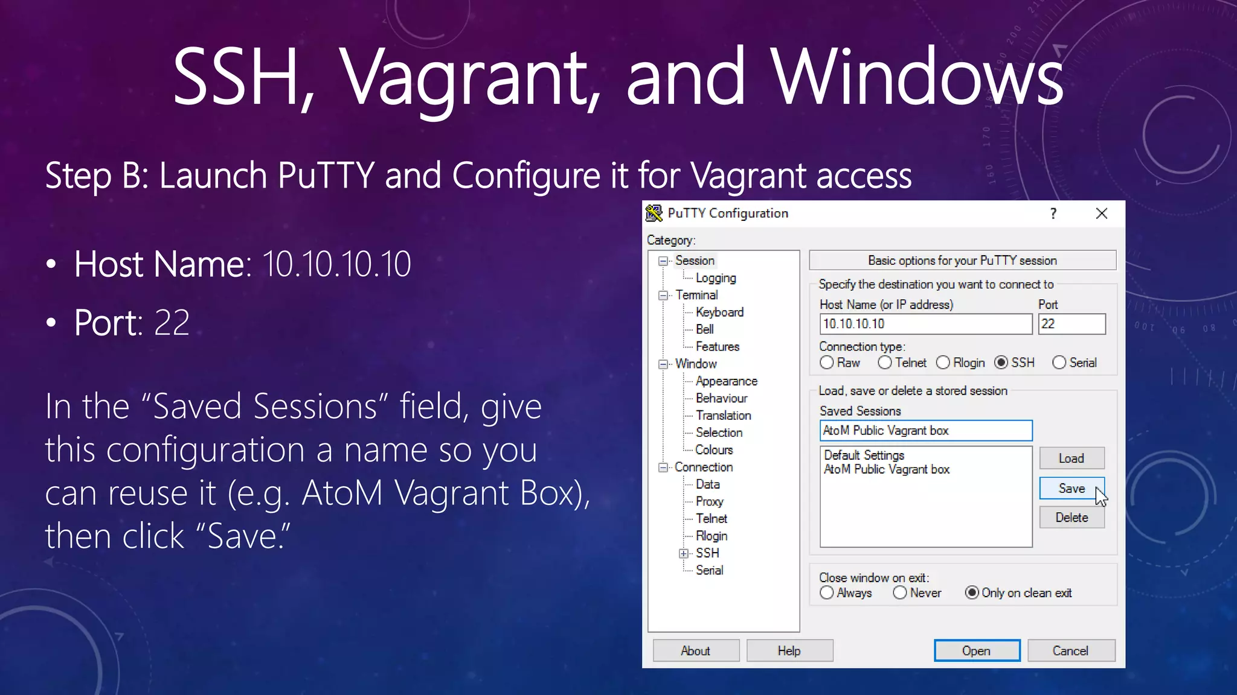Image resolution: width=1237 pixels, height=695 pixels.
Task: Open the Keyboard category
Action: (x=719, y=313)
